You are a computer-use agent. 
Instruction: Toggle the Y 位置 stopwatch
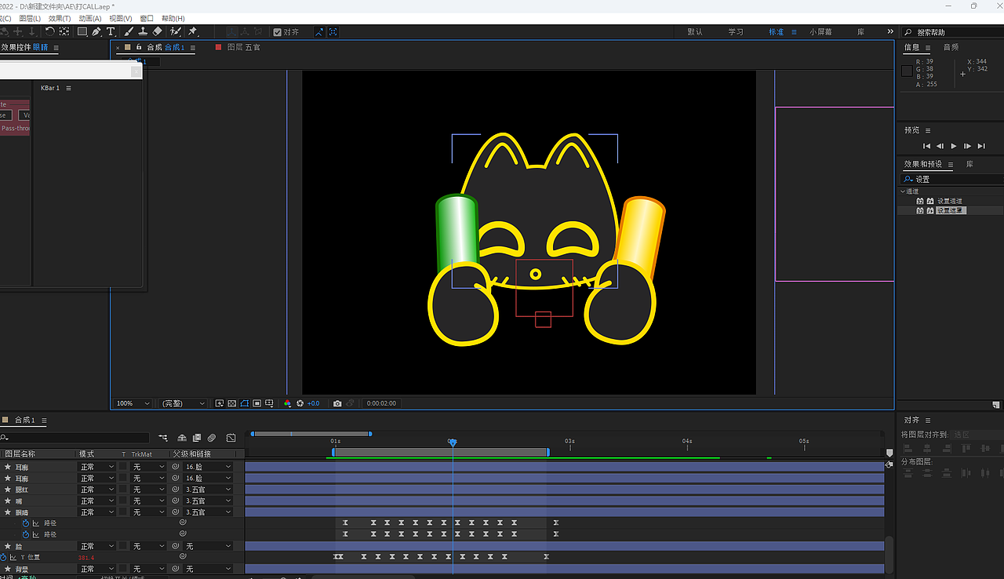tap(3, 557)
